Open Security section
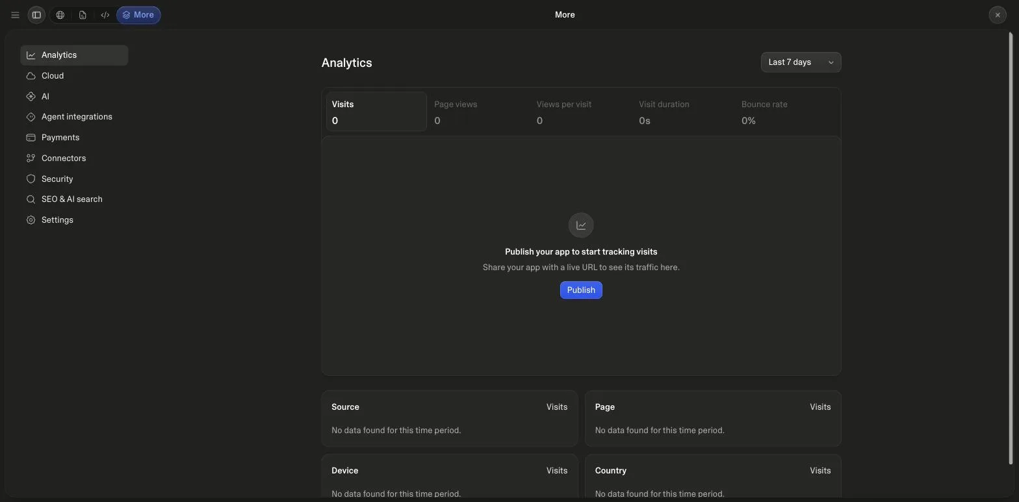Screen dimensions: 1019x502 click(x=74, y=179)
